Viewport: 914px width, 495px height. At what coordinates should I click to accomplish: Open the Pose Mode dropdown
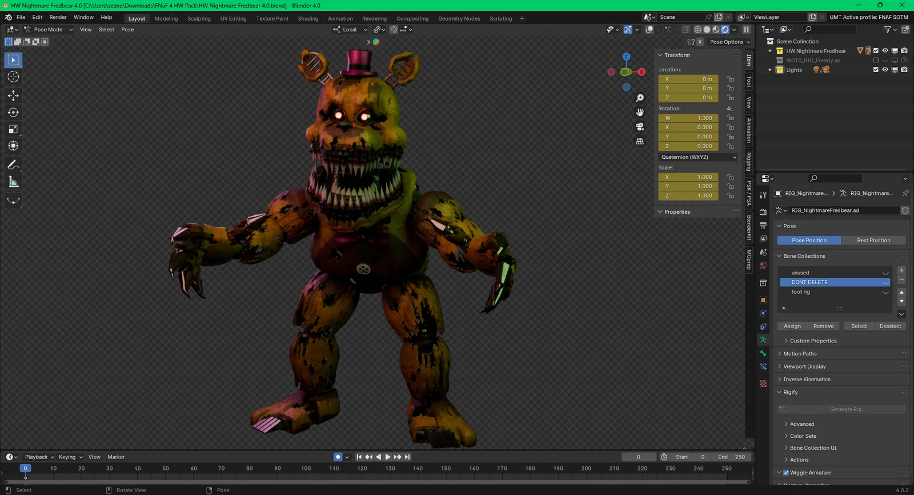coord(48,30)
